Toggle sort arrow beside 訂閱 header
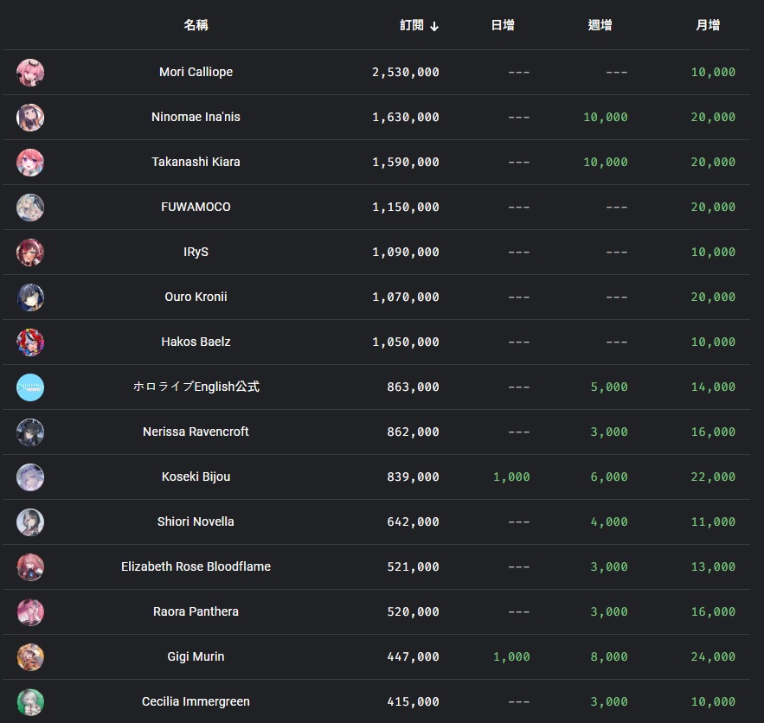This screenshot has height=723, width=764. pos(434,26)
